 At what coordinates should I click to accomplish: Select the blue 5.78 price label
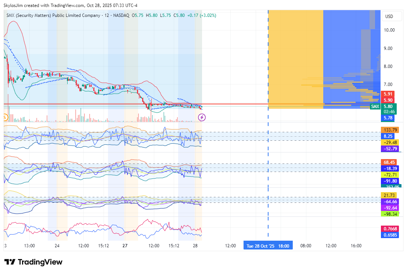(x=388, y=118)
